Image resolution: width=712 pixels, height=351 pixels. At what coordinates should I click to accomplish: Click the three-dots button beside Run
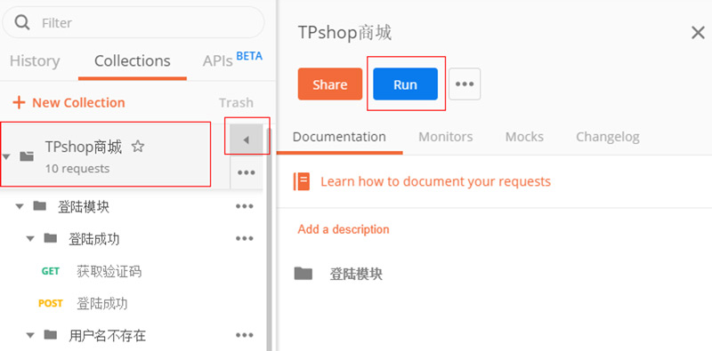click(465, 84)
